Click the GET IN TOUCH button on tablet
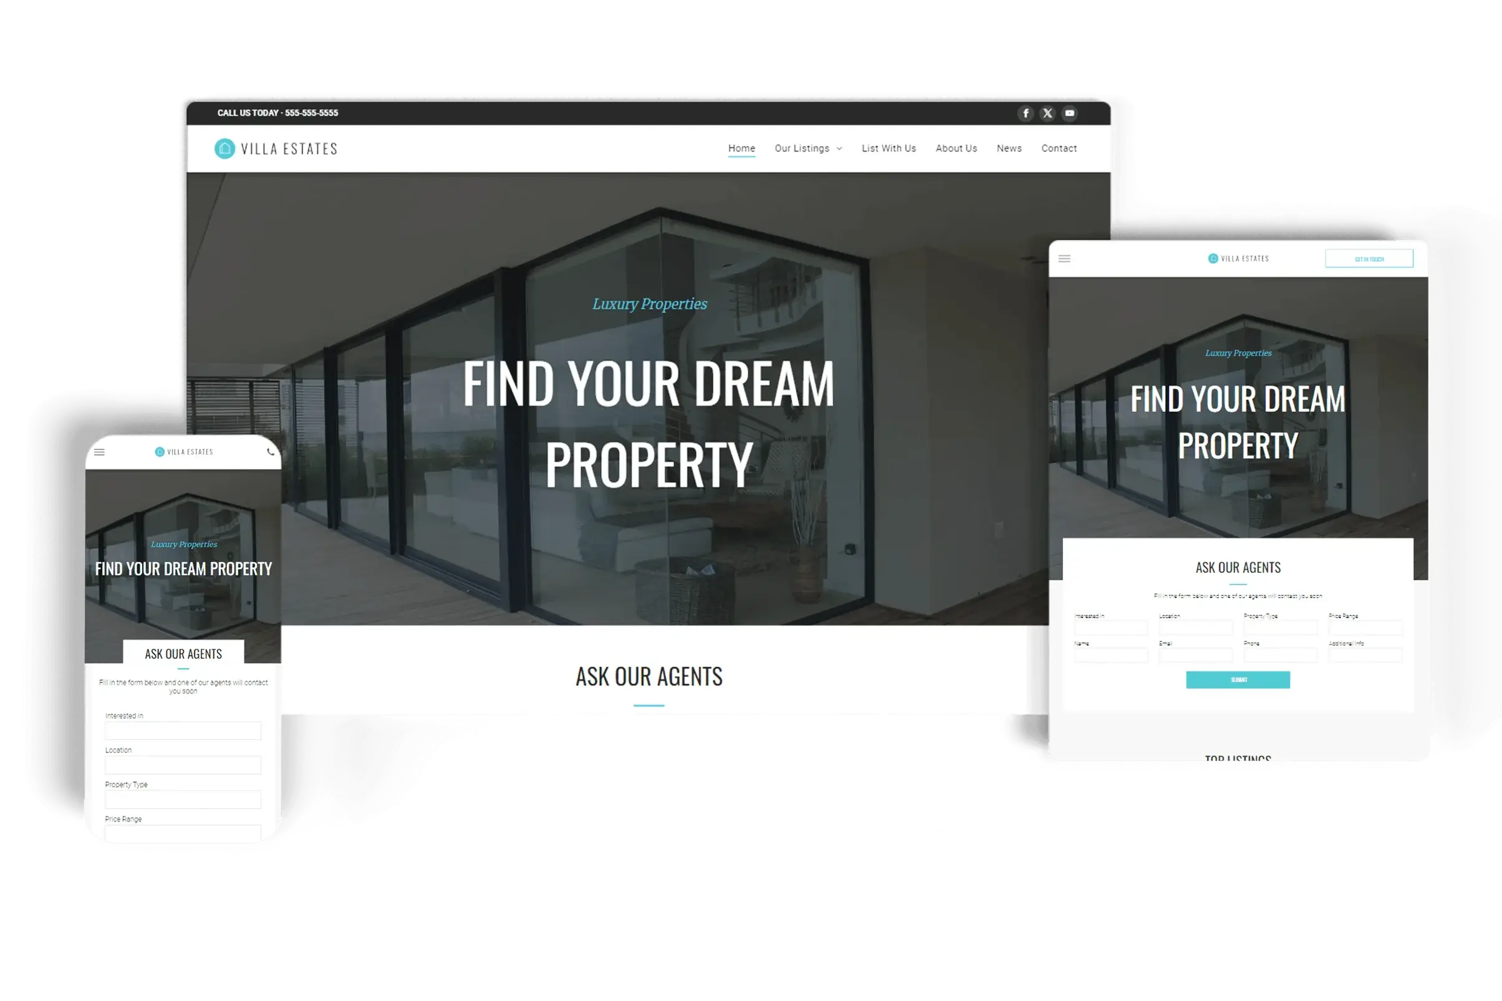1502x1001 pixels. coord(1369,258)
